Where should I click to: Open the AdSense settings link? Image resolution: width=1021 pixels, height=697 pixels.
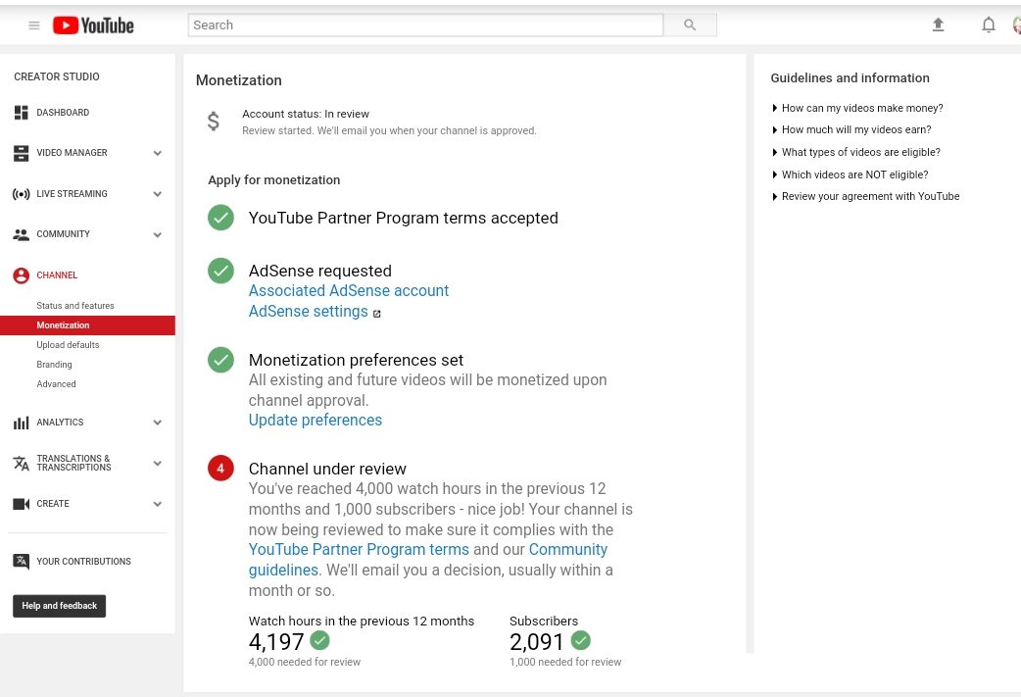pos(308,312)
